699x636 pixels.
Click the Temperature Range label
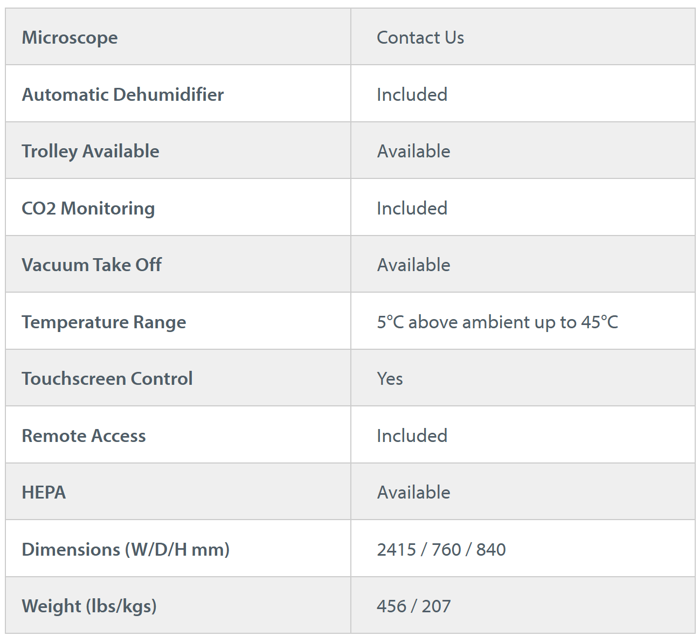pos(103,322)
